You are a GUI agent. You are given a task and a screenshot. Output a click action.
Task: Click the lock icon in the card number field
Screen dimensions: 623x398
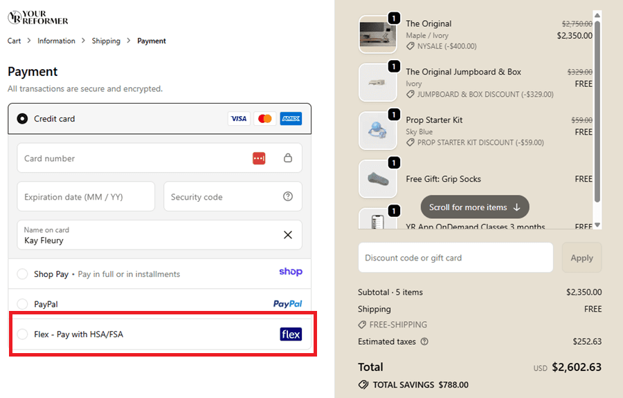click(x=288, y=158)
